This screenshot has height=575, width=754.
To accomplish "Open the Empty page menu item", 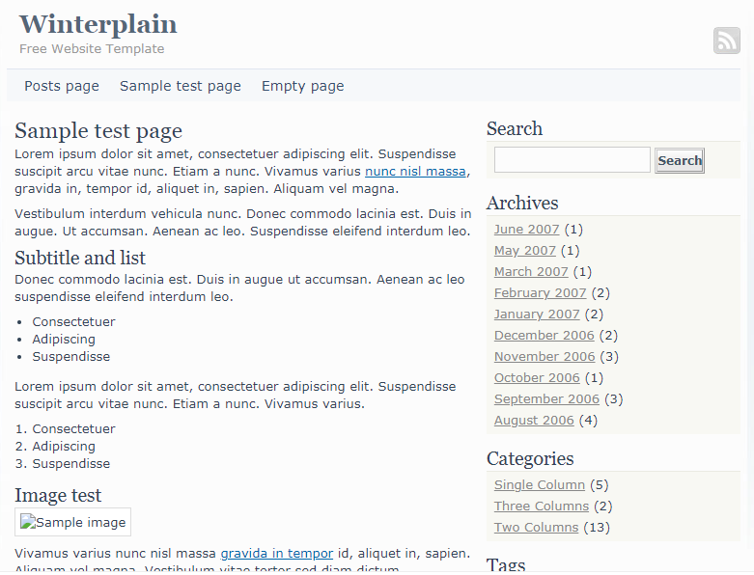I will pos(302,86).
